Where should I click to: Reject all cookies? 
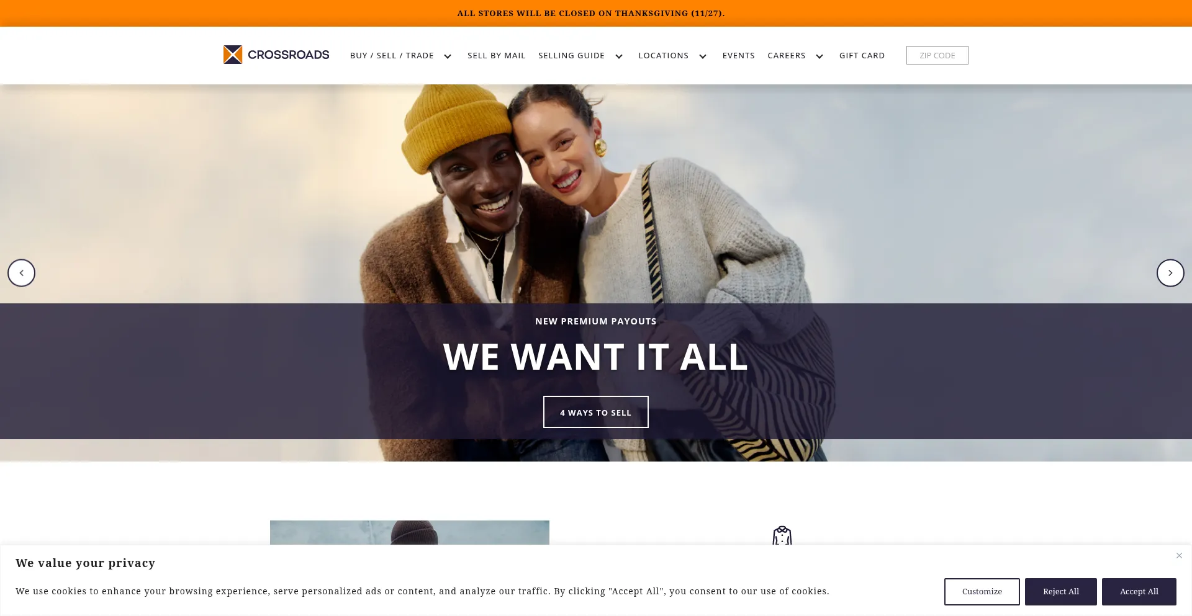pos(1061,592)
